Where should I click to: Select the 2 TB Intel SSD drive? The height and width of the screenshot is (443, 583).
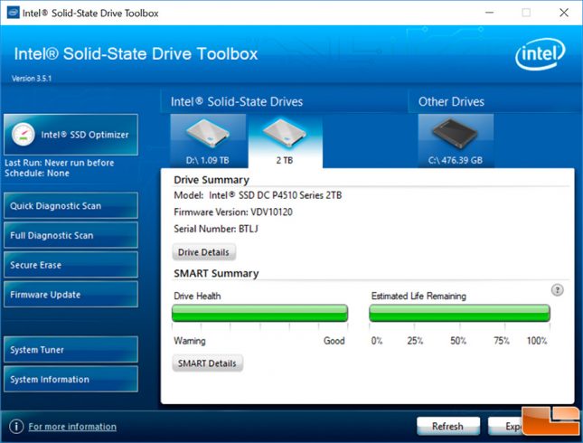pyautogui.click(x=285, y=141)
